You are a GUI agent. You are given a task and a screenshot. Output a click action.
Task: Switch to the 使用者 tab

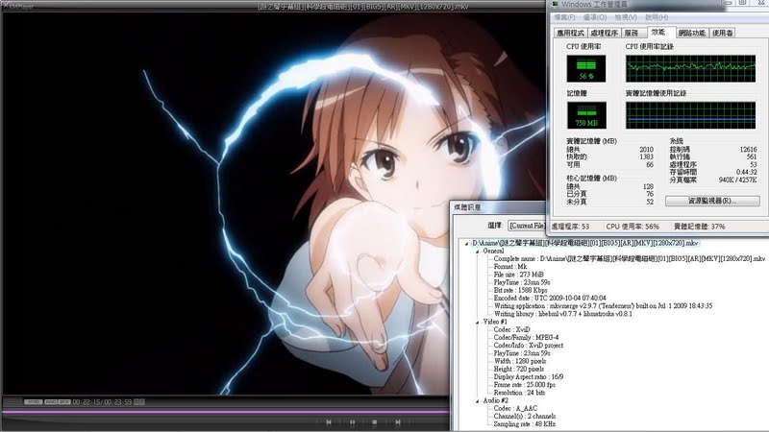723,33
